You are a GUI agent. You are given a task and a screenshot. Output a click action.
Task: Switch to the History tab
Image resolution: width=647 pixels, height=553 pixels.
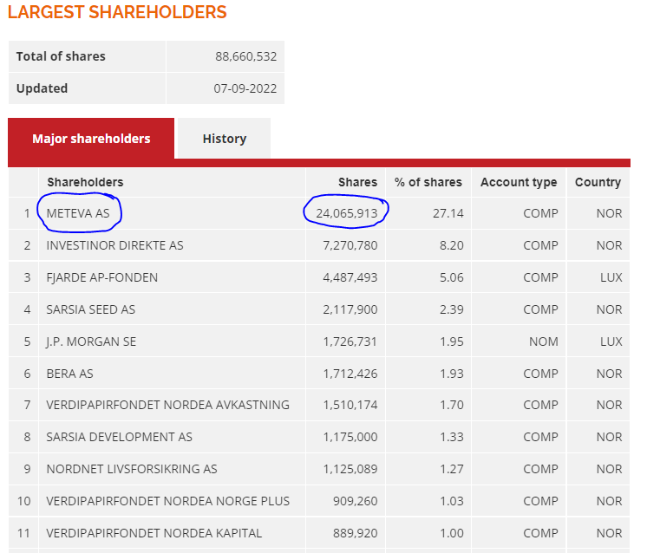tap(224, 139)
